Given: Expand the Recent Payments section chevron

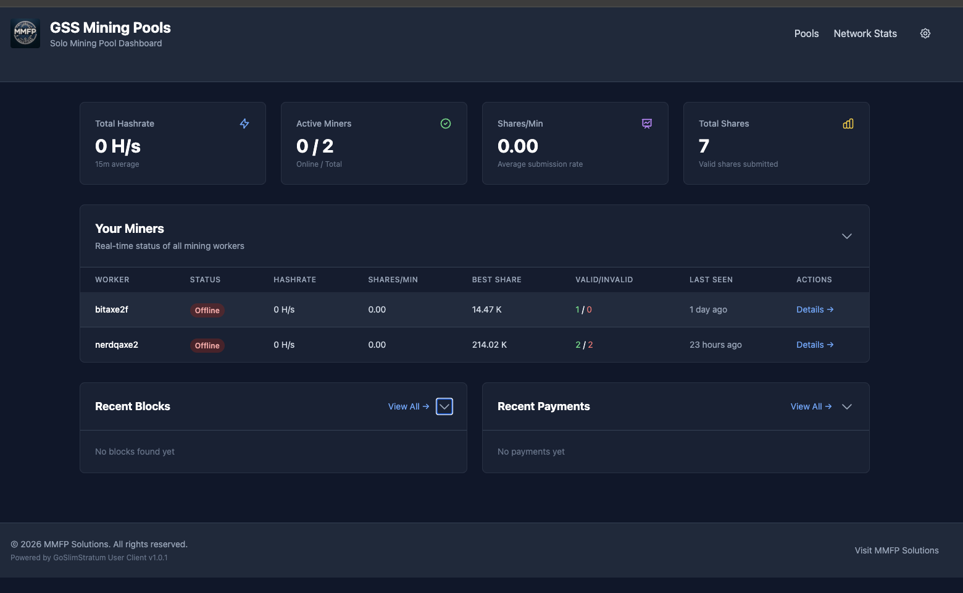Looking at the screenshot, I should point(846,406).
